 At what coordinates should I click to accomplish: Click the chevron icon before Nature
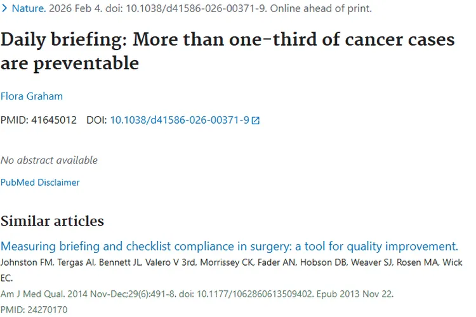coord(4,9)
